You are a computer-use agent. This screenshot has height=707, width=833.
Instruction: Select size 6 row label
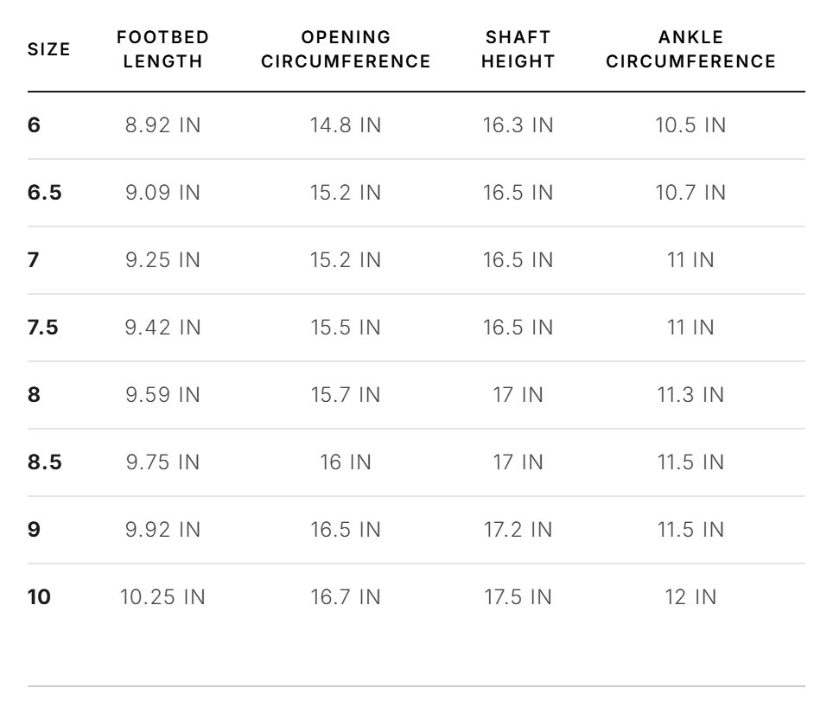click(x=34, y=125)
